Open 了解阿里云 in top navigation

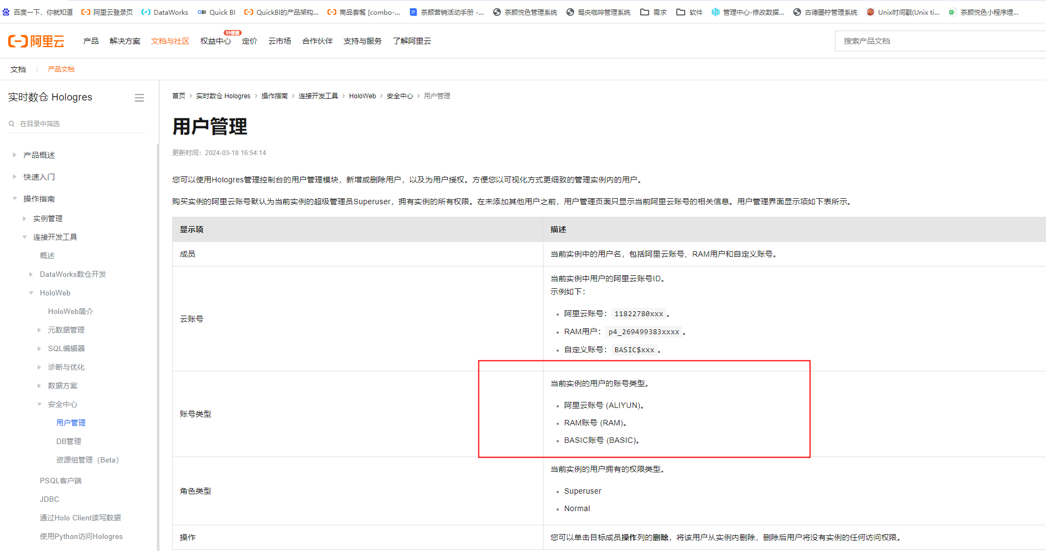(412, 41)
